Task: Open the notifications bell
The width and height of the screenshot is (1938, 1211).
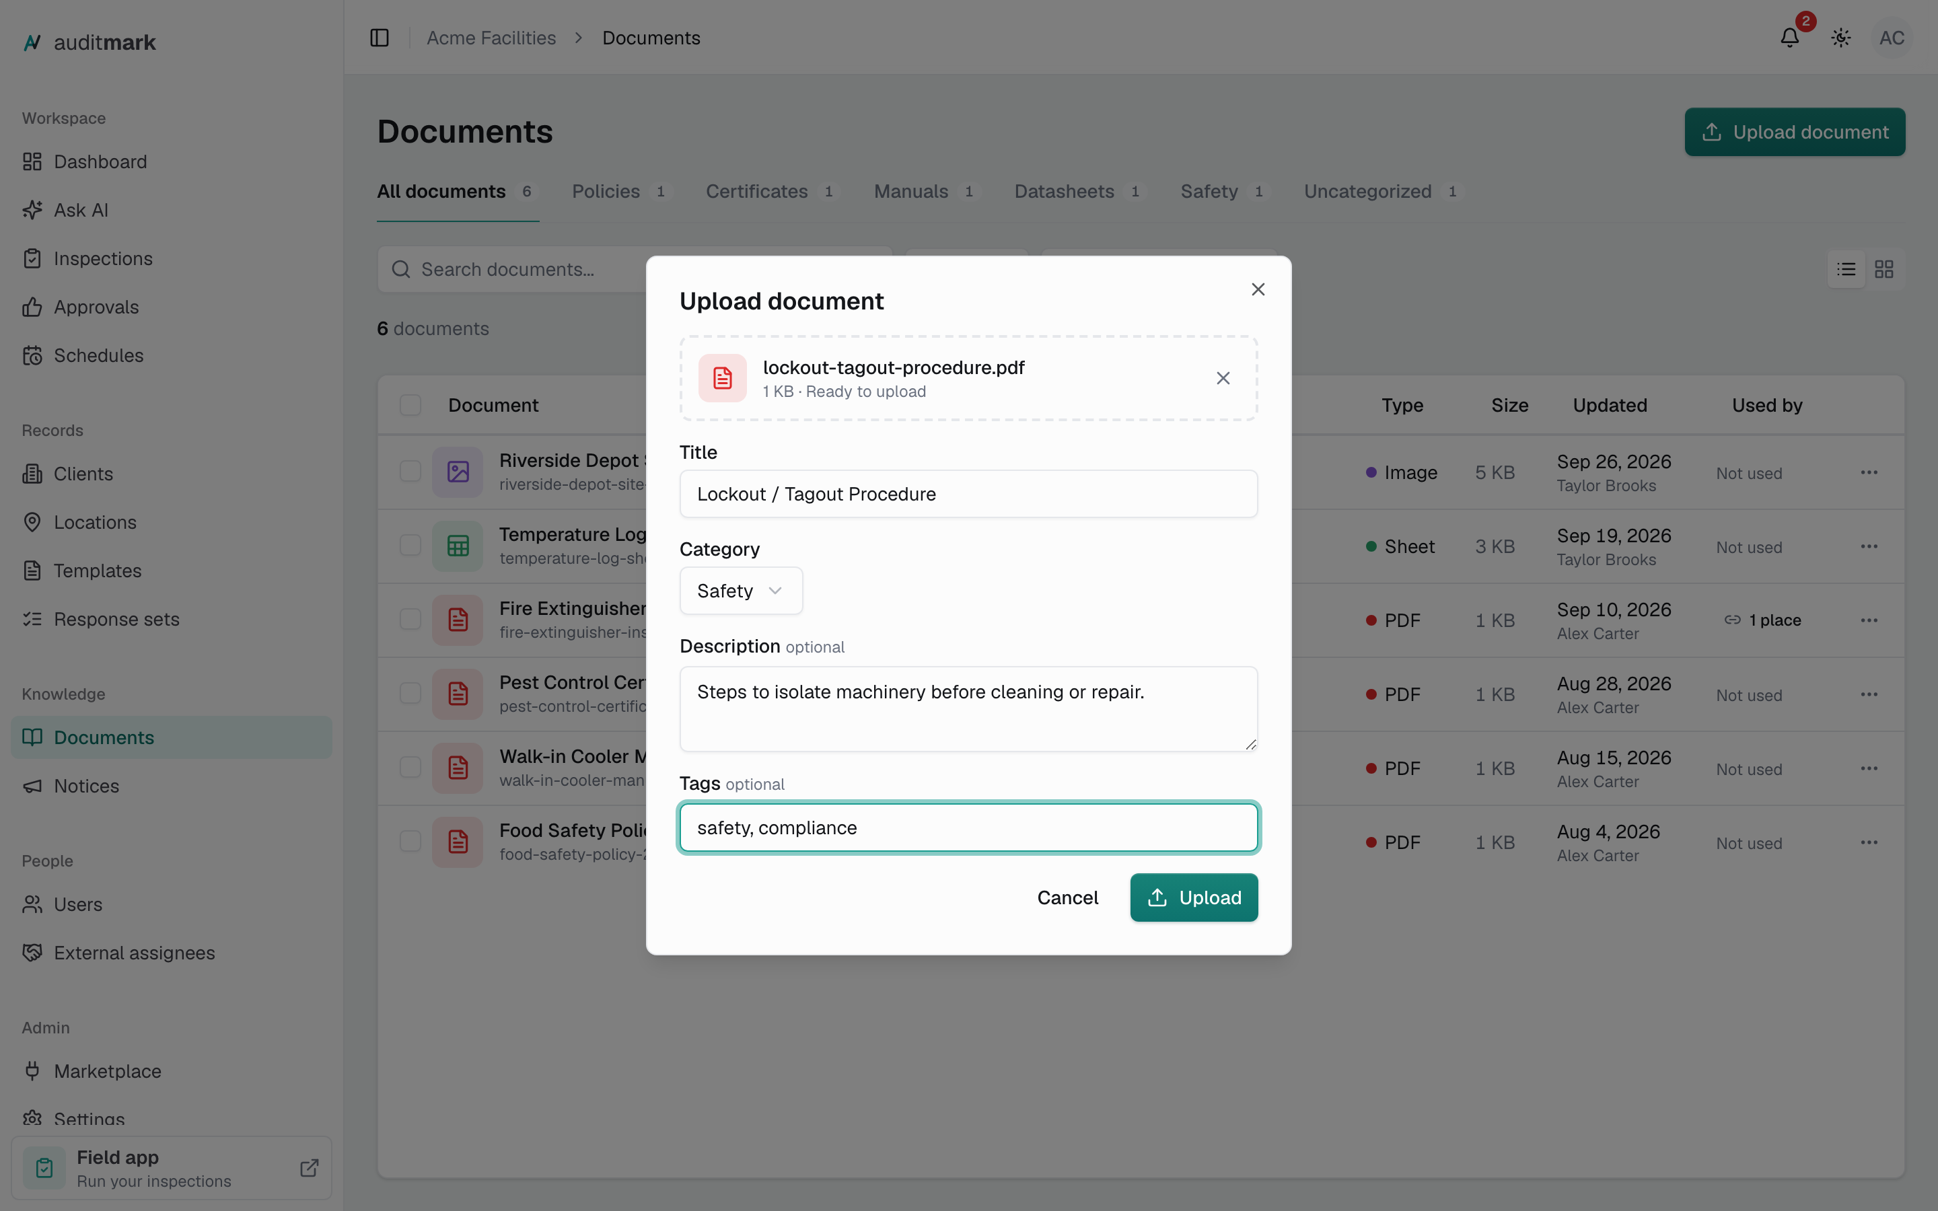Action: (x=1790, y=38)
